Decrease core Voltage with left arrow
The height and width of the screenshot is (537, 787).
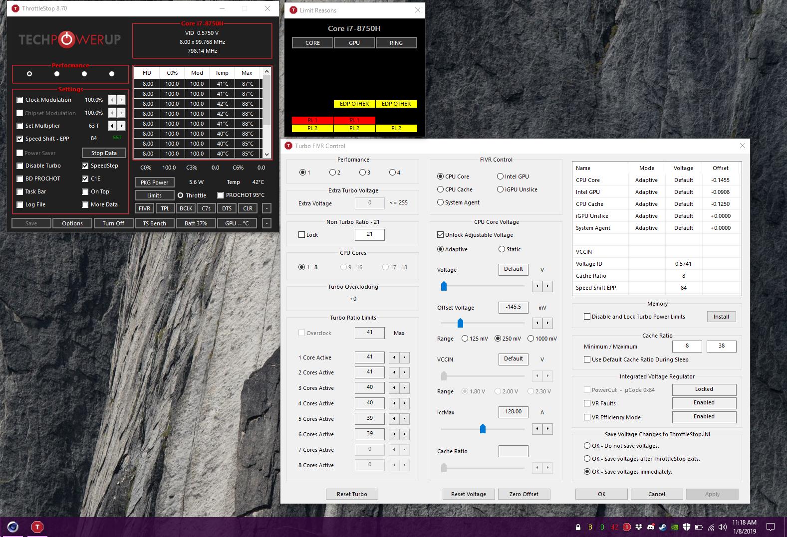click(x=537, y=286)
